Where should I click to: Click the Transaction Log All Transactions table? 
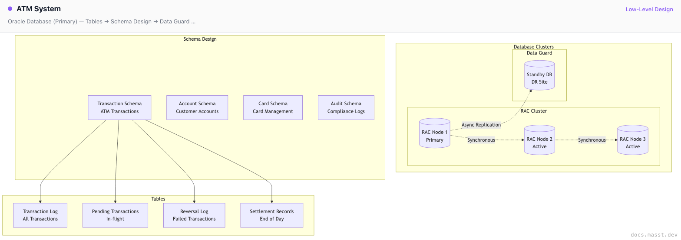click(x=40, y=215)
